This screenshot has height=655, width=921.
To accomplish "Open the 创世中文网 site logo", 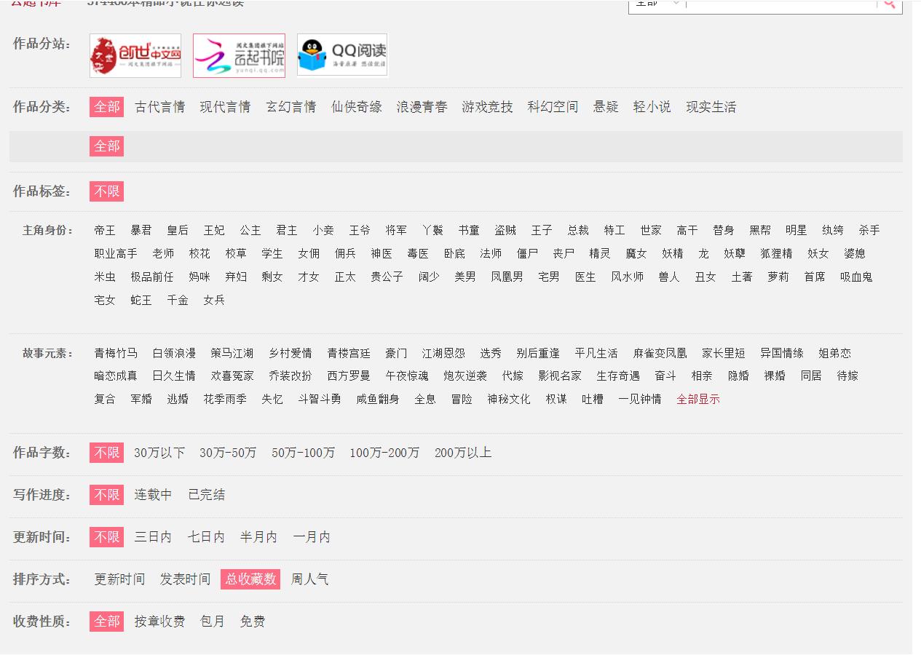I will tap(135, 55).
